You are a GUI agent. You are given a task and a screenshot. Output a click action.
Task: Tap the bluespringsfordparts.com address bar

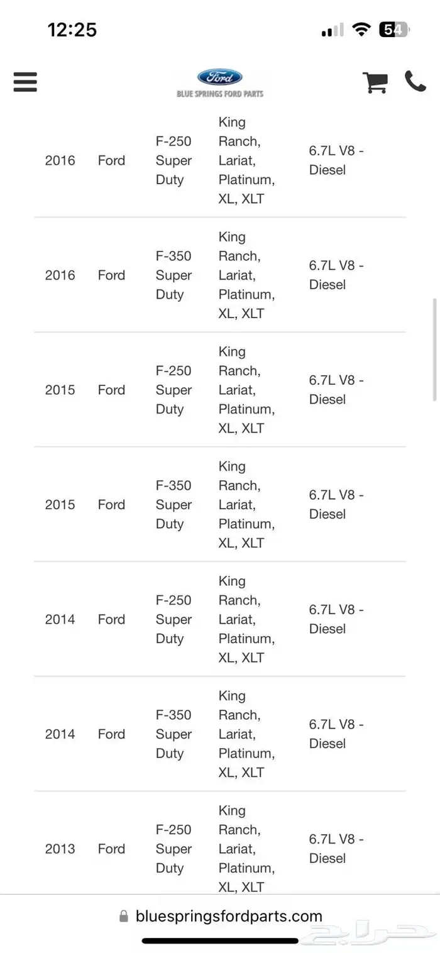(220, 917)
